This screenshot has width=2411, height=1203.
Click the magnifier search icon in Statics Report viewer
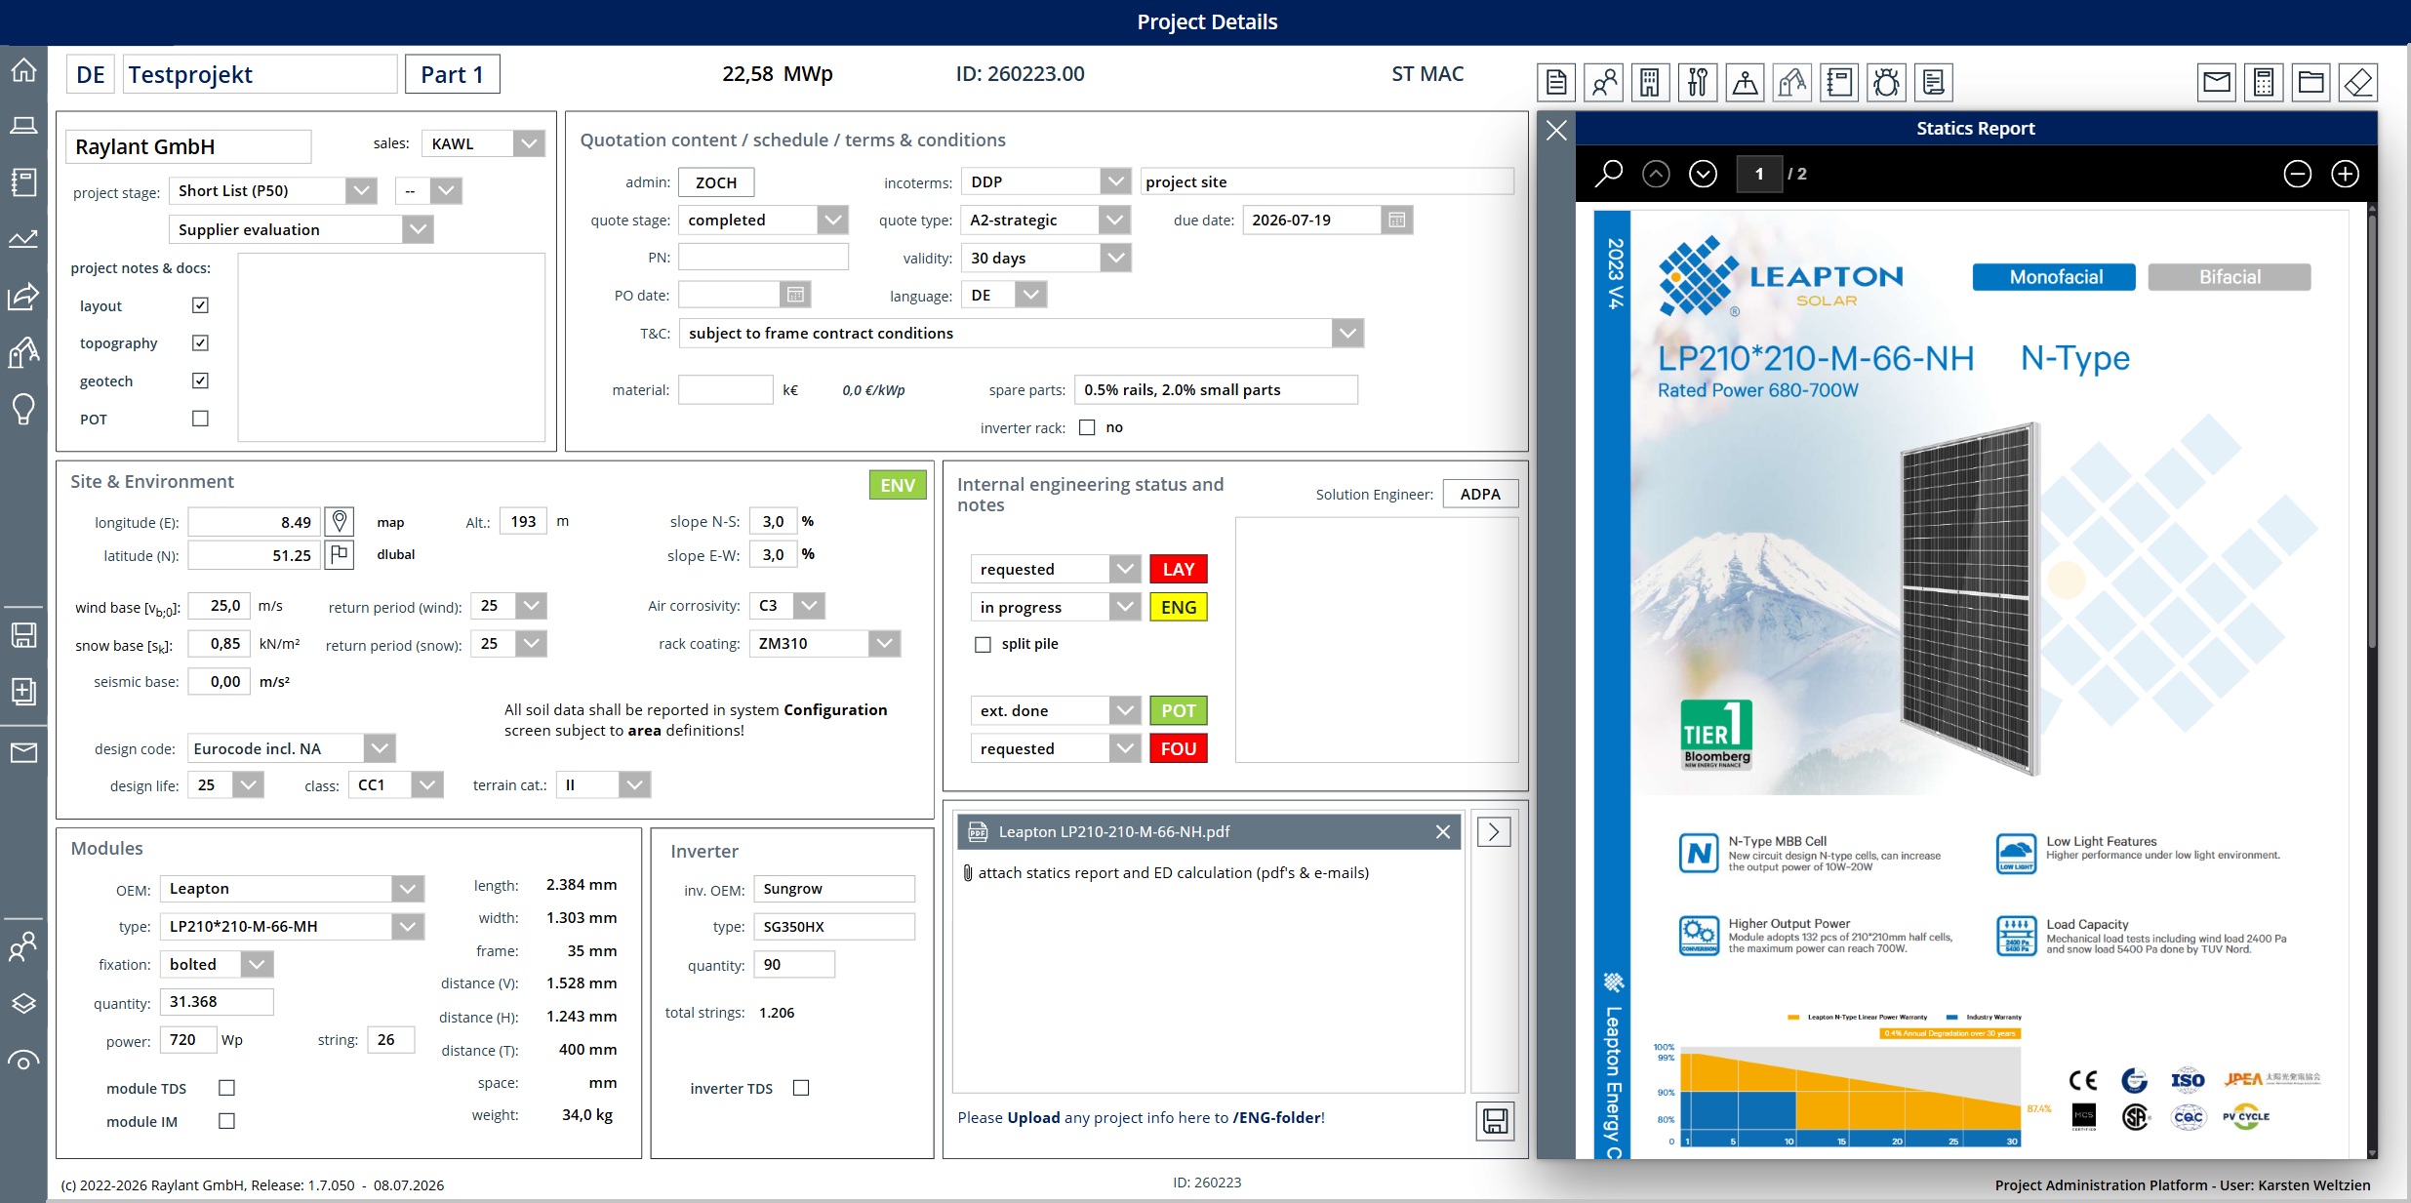pyautogui.click(x=1608, y=174)
